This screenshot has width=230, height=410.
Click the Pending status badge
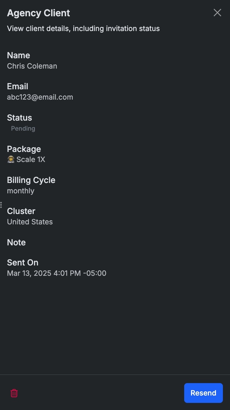pyautogui.click(x=23, y=129)
